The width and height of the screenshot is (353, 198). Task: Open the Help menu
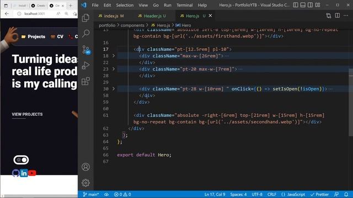(202, 5)
